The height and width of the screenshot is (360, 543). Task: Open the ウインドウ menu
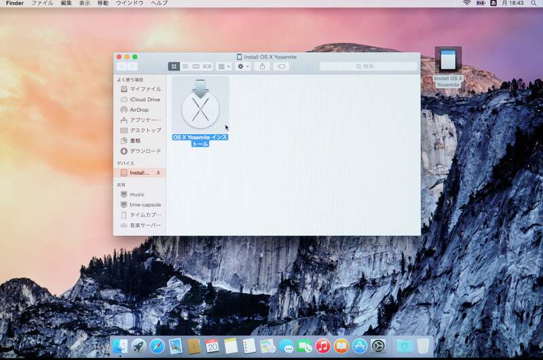(x=130, y=3)
